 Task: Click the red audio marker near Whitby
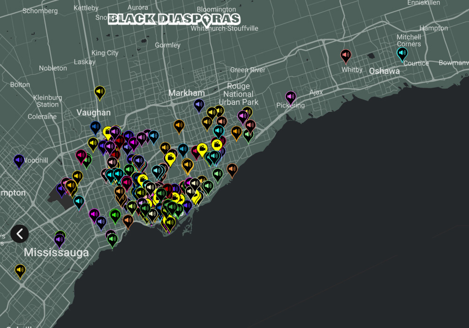pyautogui.click(x=346, y=56)
